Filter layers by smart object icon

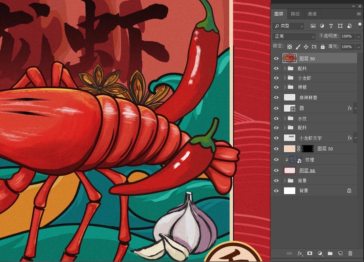click(349, 26)
